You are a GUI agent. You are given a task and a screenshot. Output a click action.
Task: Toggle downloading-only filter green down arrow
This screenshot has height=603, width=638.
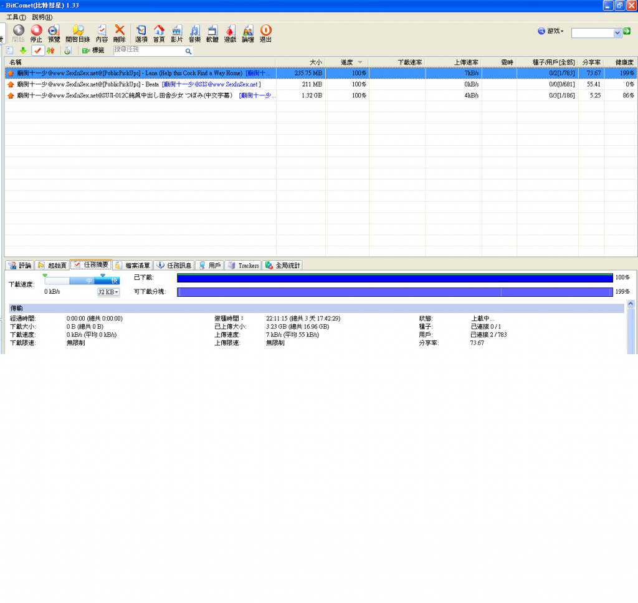pos(23,51)
